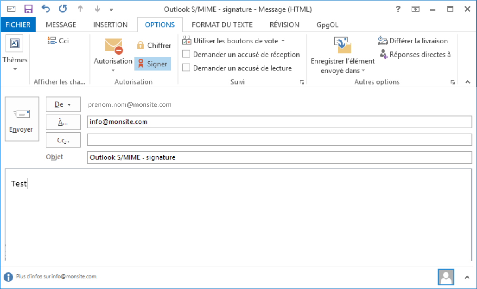Expand the Thèmes dropdown arrow
The height and width of the screenshot is (289, 477).
pyautogui.click(x=15, y=69)
